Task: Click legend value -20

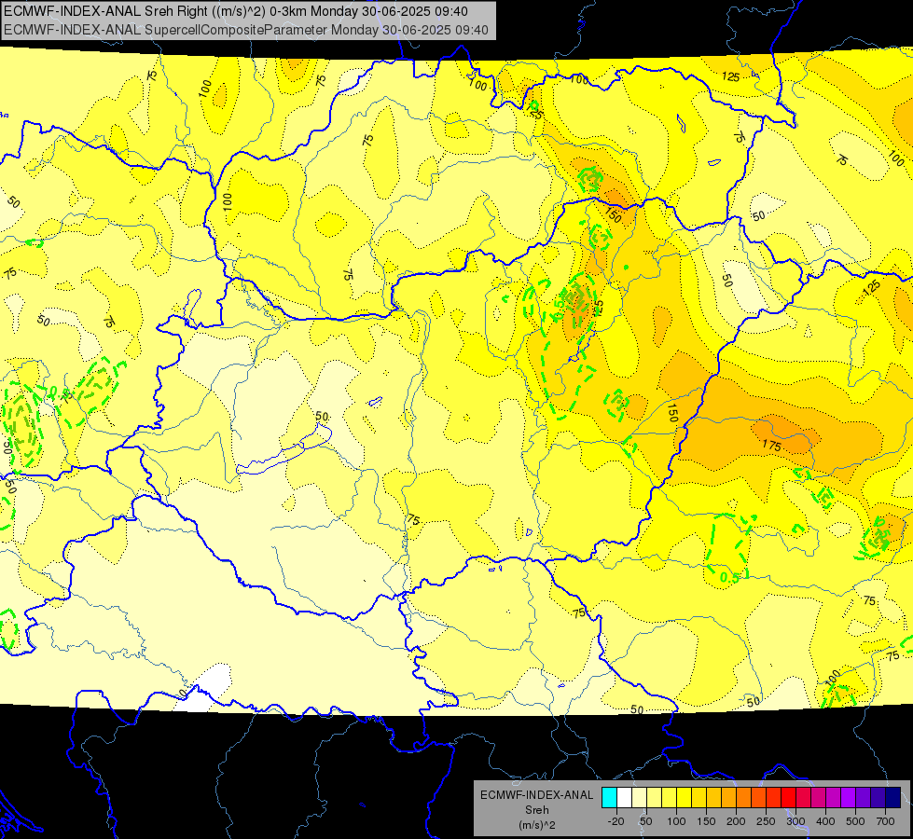Action: coord(616,821)
